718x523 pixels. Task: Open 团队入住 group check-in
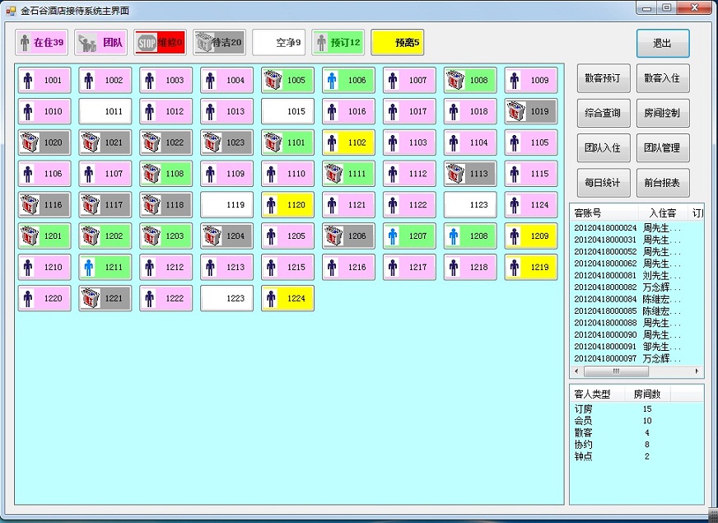(604, 148)
